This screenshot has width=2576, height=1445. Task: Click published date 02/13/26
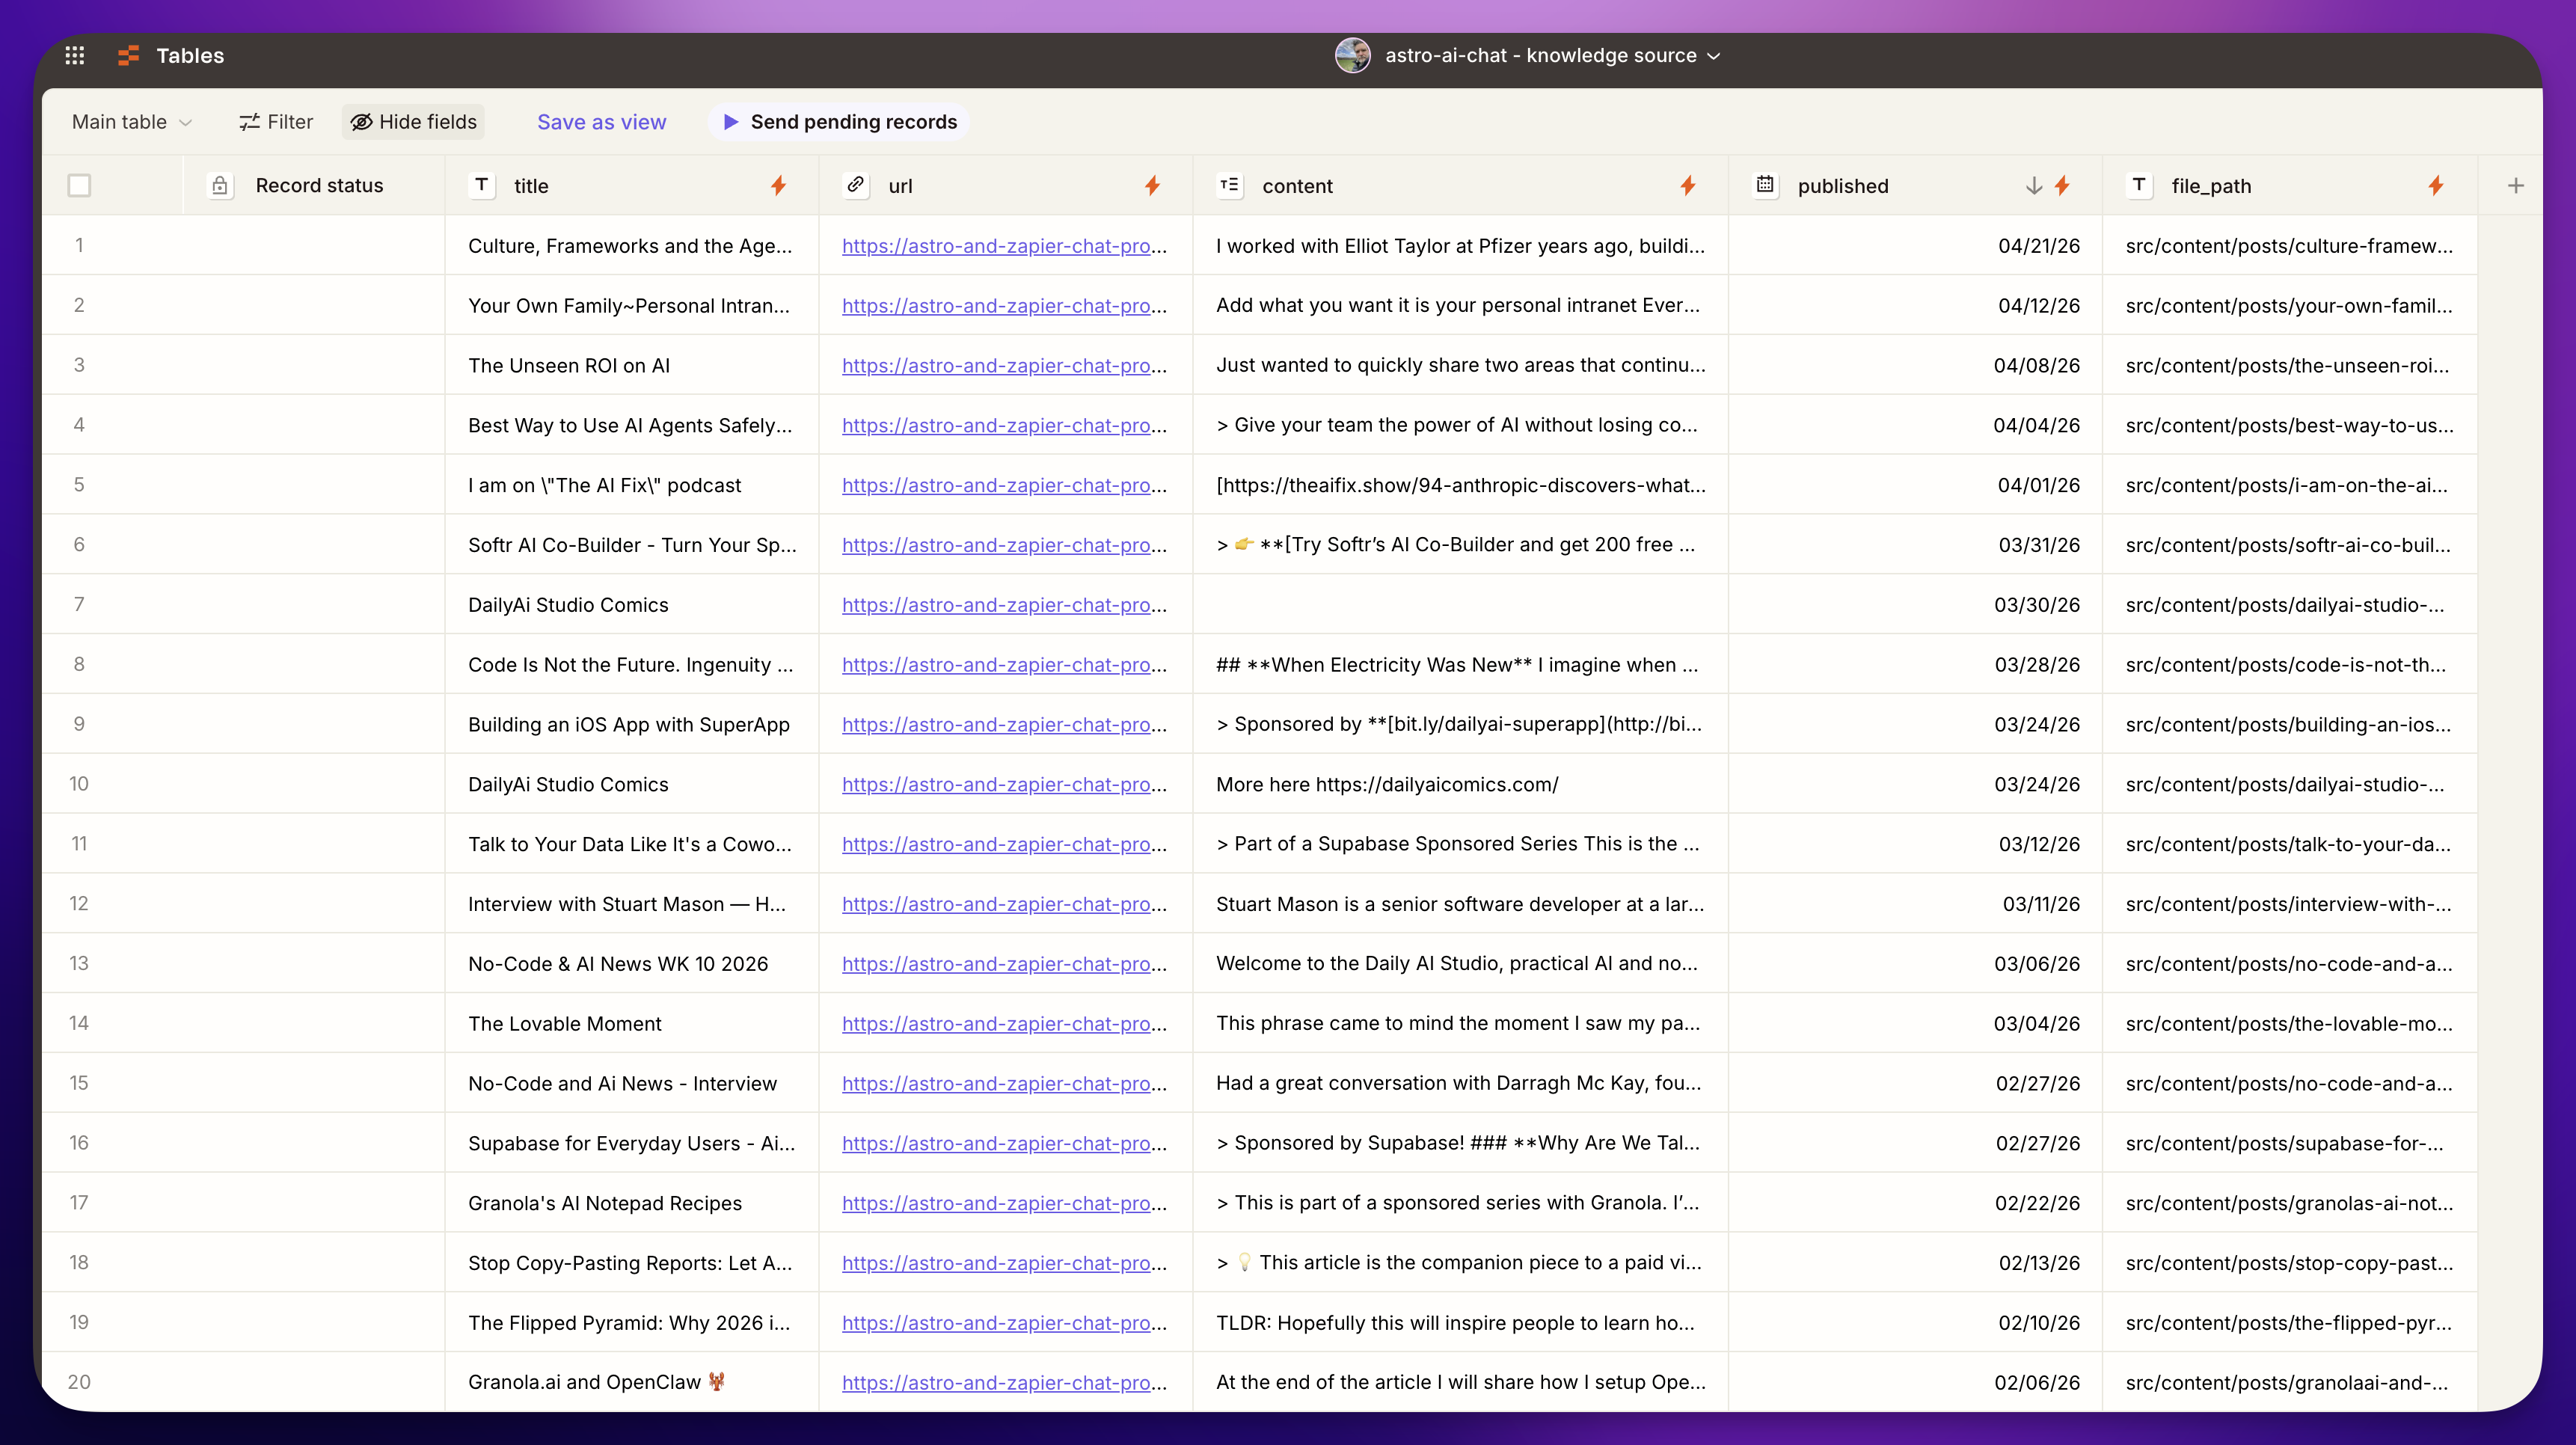2039,1263
